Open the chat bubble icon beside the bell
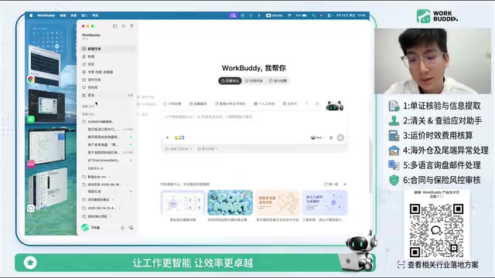The image size is (495, 278). click(x=131, y=227)
